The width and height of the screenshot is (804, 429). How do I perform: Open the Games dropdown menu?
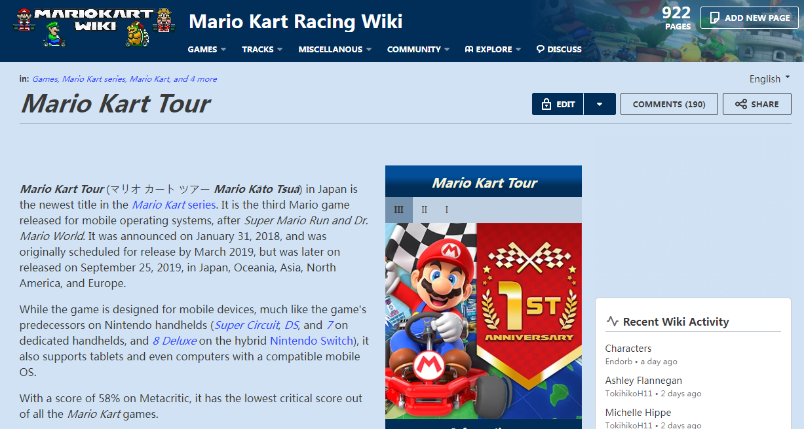(206, 49)
